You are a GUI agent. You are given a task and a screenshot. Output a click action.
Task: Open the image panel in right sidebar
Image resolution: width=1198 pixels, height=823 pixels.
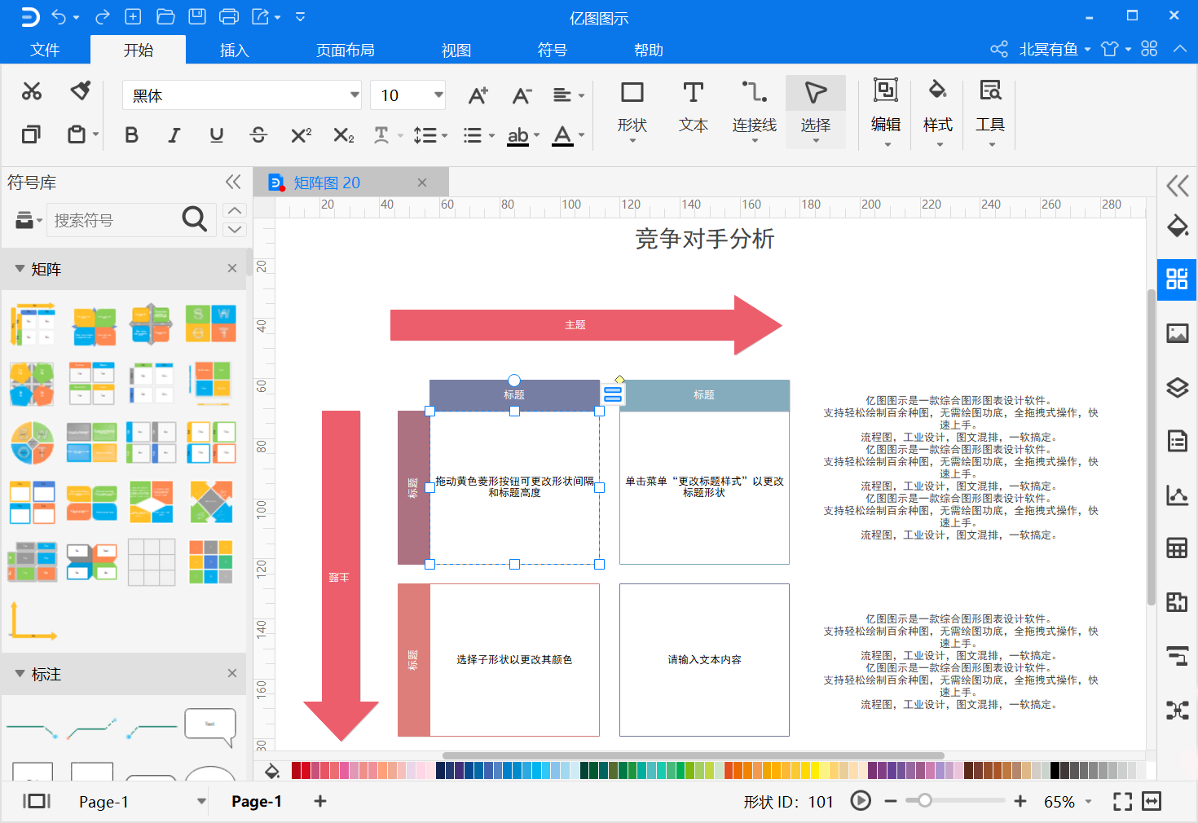(x=1177, y=333)
